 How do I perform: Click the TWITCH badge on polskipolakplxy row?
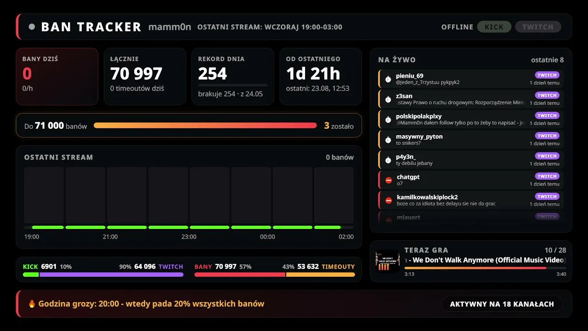click(547, 115)
